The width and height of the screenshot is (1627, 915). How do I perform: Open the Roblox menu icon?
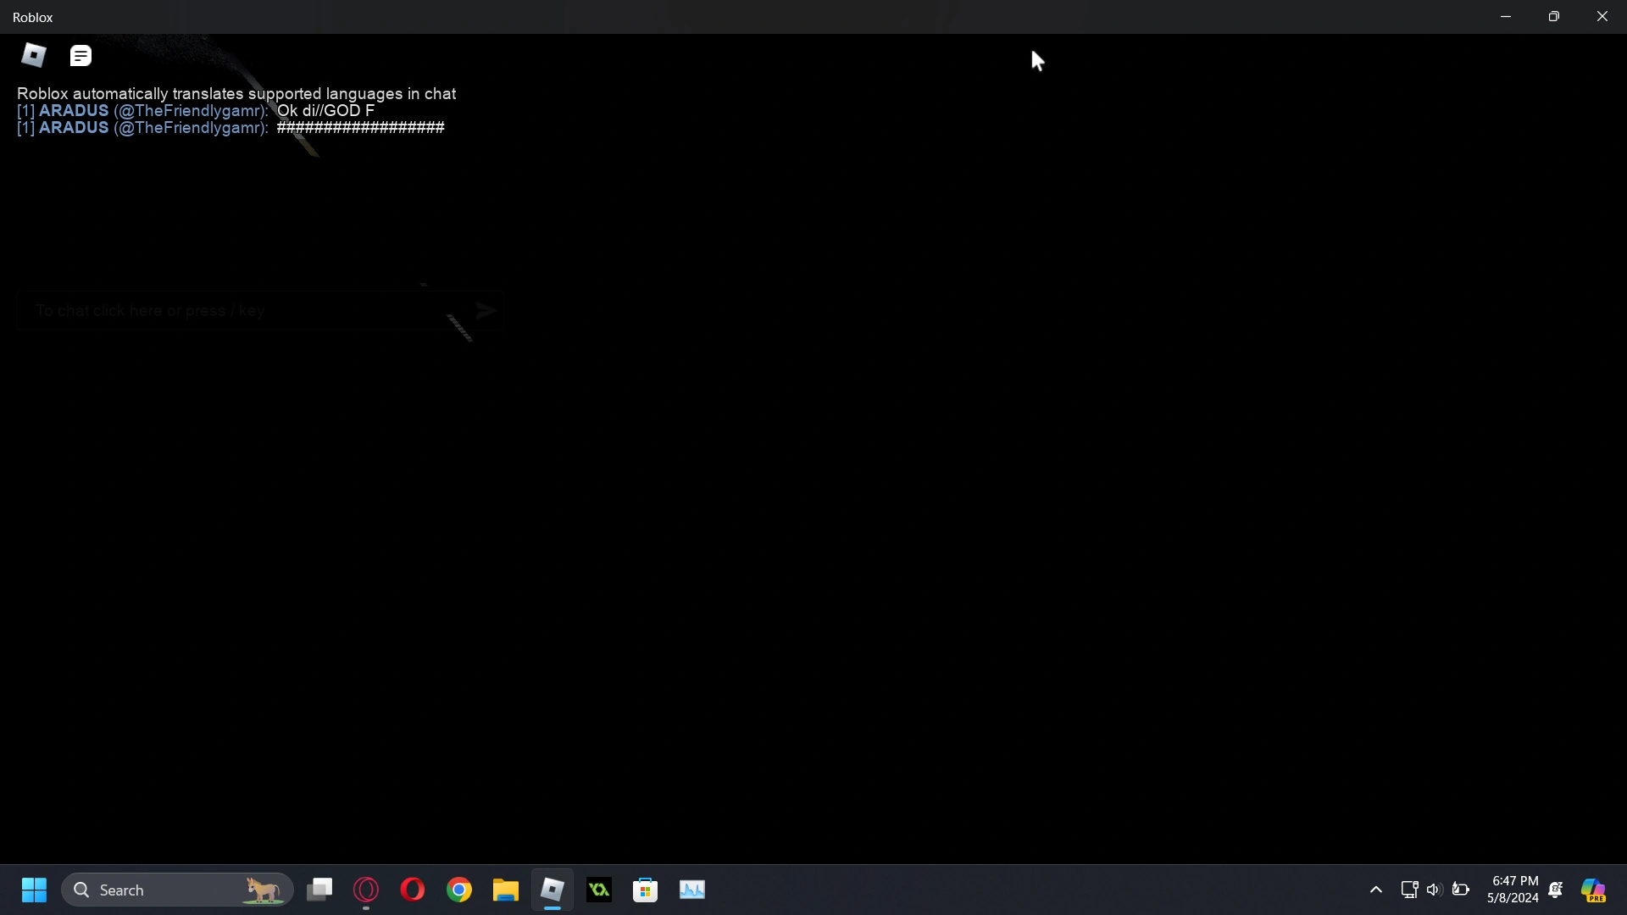tap(34, 56)
